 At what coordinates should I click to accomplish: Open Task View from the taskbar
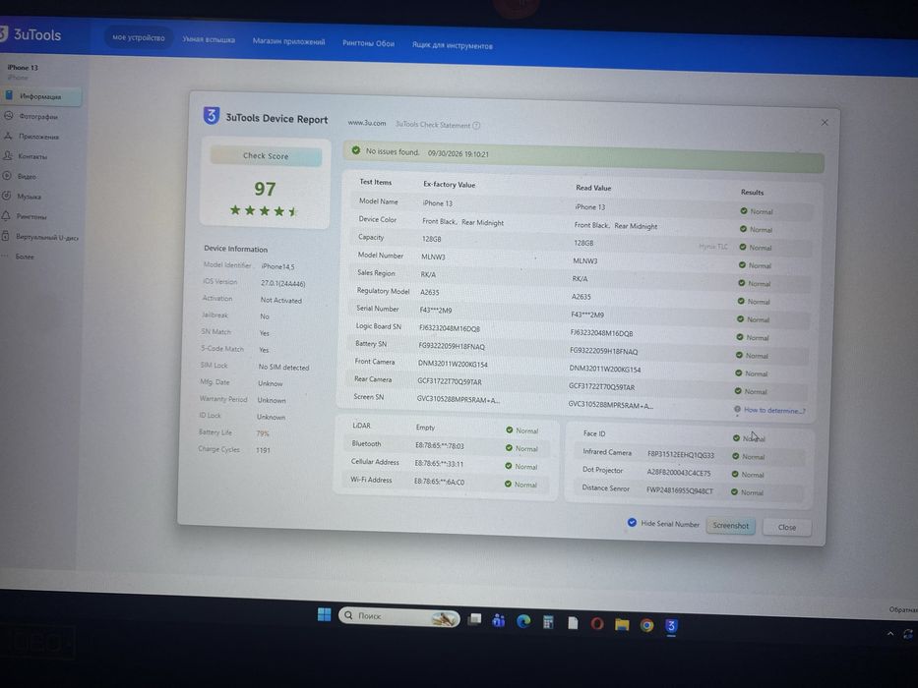pos(475,619)
